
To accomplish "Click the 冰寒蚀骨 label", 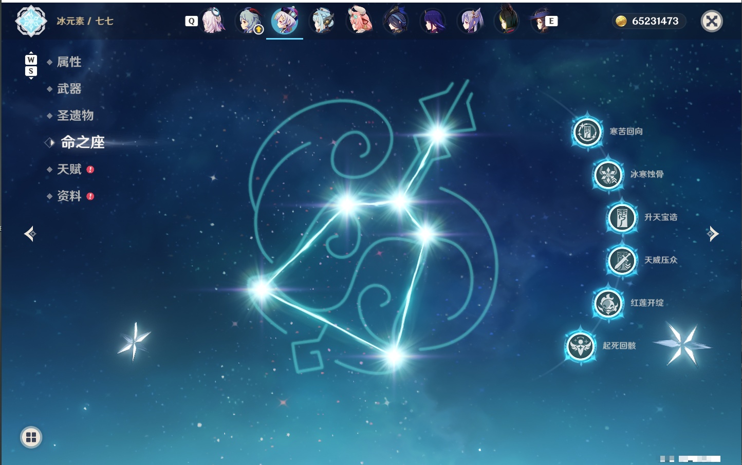I will tap(647, 174).
